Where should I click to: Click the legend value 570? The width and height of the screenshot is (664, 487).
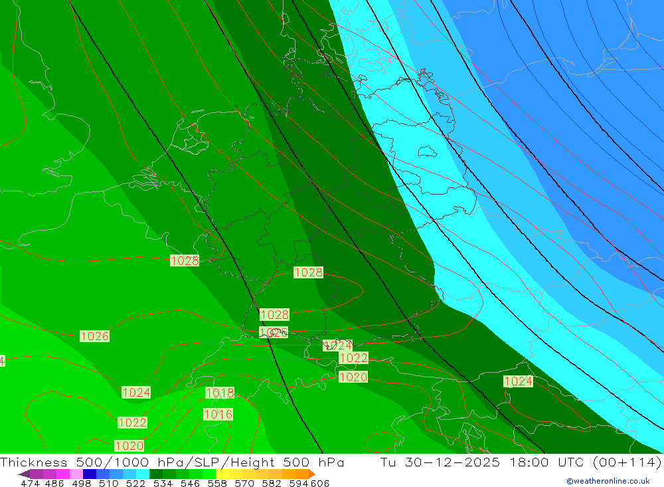pyautogui.click(x=244, y=484)
